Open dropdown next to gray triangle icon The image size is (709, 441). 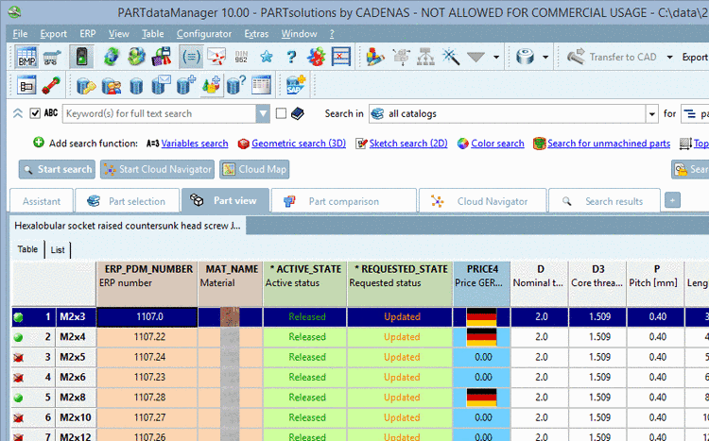tap(496, 58)
